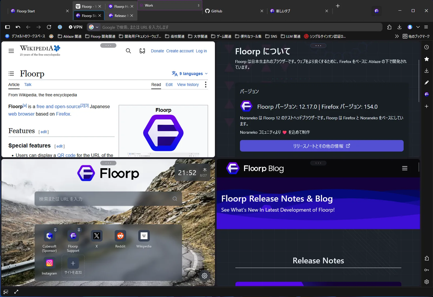The width and height of the screenshot is (433, 297).
Task: Expand the chevron next to account avatar
Action: [418, 27]
